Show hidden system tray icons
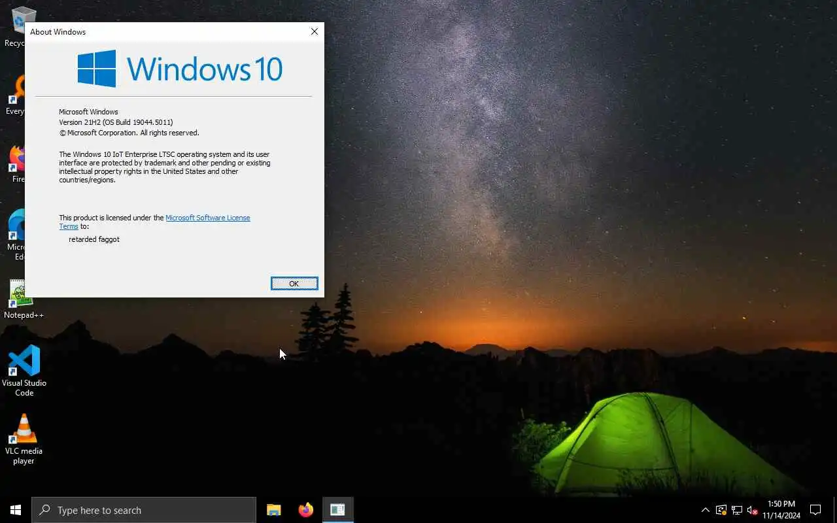 coord(705,510)
